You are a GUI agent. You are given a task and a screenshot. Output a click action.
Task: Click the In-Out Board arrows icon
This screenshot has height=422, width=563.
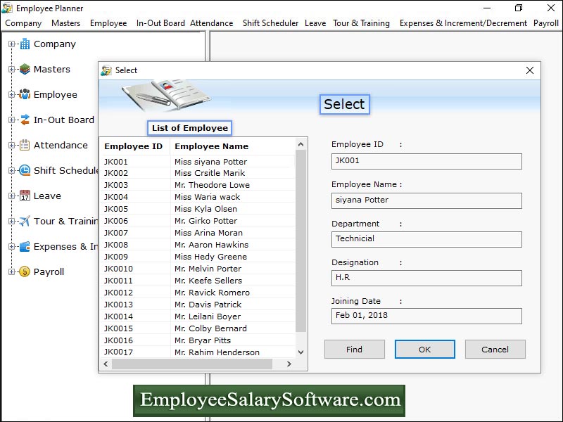click(x=25, y=120)
